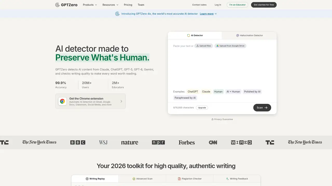
Task: Load the Polished by AI example
Action: tap(252, 91)
